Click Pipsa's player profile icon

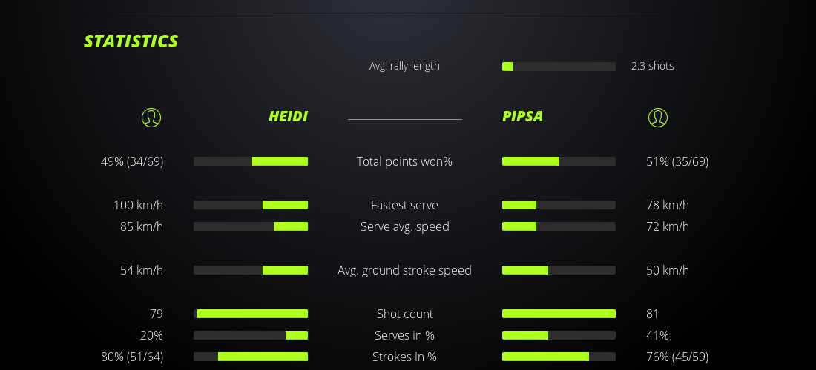(x=657, y=117)
